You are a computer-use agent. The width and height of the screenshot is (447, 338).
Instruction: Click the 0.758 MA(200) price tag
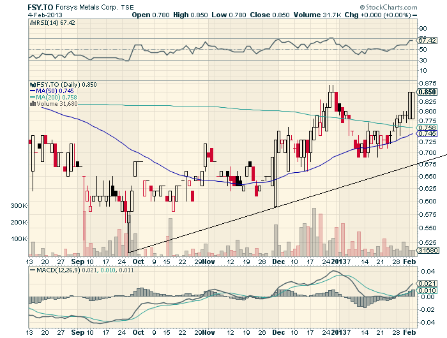pyautogui.click(x=427, y=128)
